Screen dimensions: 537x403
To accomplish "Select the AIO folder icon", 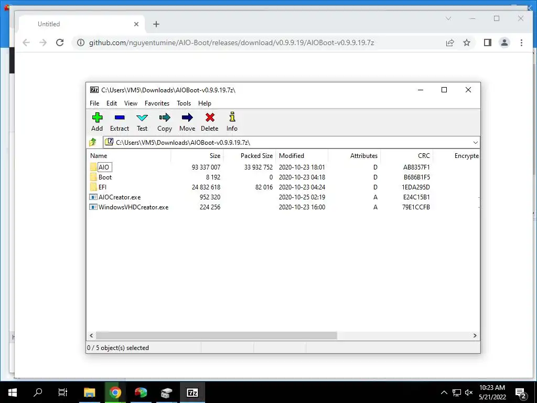I will click(x=93, y=167).
